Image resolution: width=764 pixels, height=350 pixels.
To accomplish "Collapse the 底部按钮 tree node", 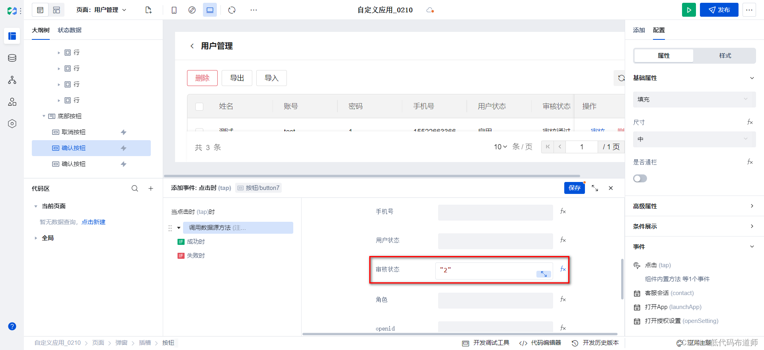I will pos(44,116).
